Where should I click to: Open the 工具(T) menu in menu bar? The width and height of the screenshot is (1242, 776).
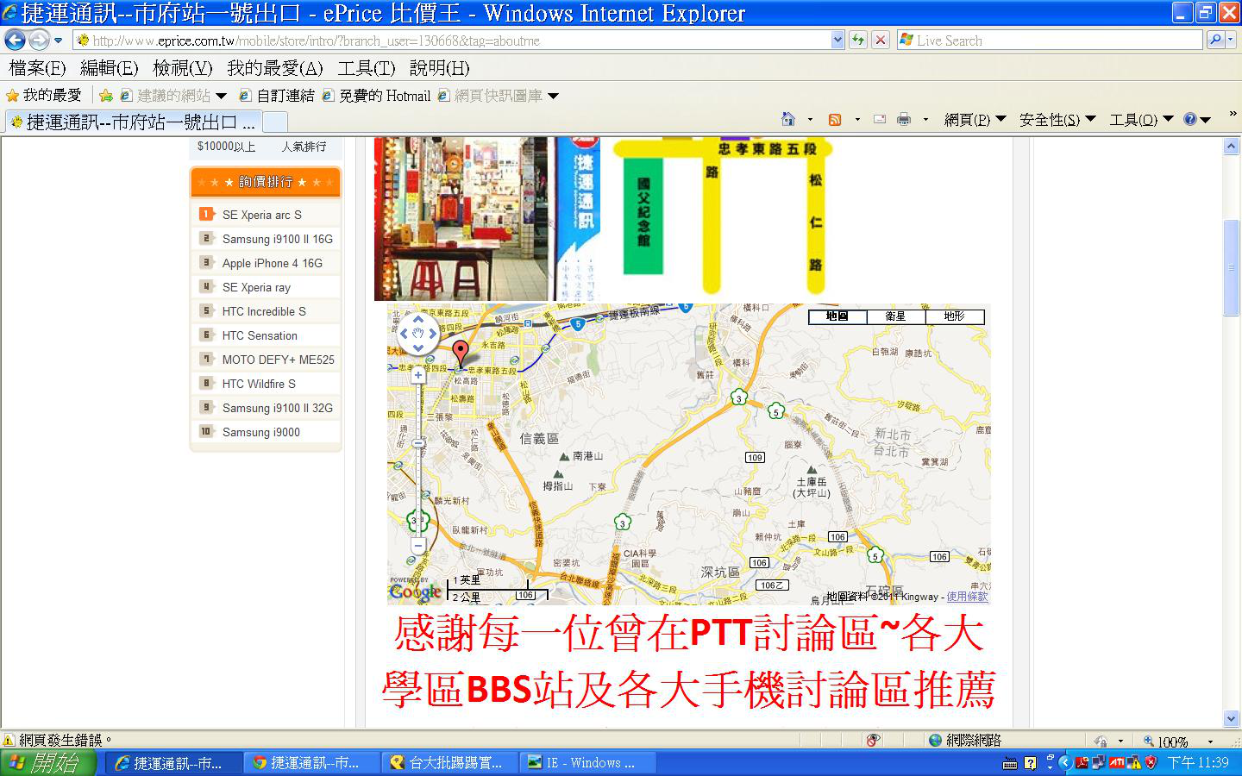pos(366,68)
